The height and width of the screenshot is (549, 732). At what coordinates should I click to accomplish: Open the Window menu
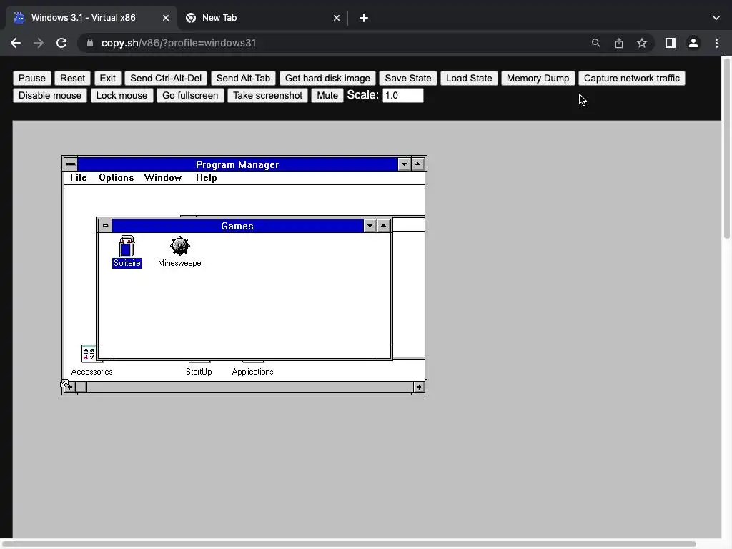[162, 178]
